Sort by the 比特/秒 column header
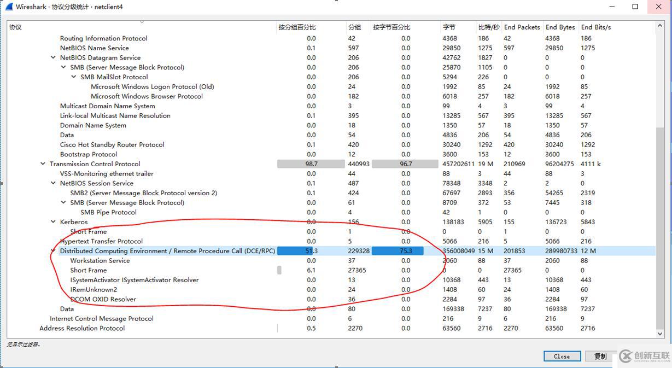The height and width of the screenshot is (368, 672). point(489,27)
